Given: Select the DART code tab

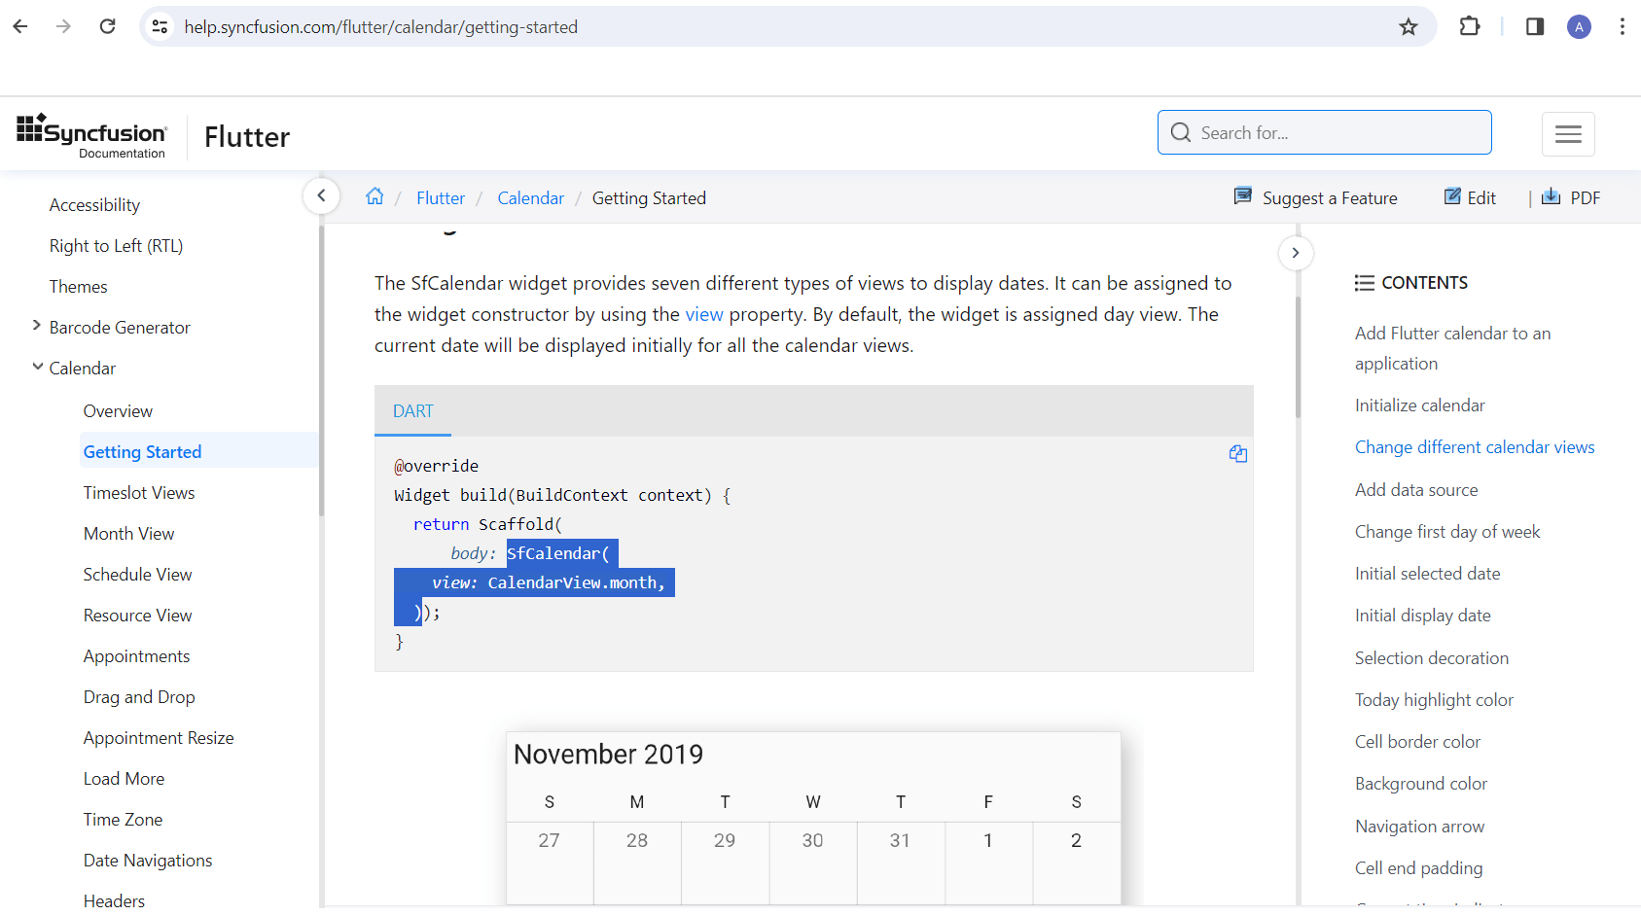Looking at the screenshot, I should point(413,411).
